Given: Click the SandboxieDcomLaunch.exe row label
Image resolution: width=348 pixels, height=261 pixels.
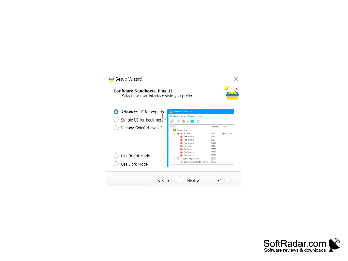Looking at the screenshot, I should point(197,162).
